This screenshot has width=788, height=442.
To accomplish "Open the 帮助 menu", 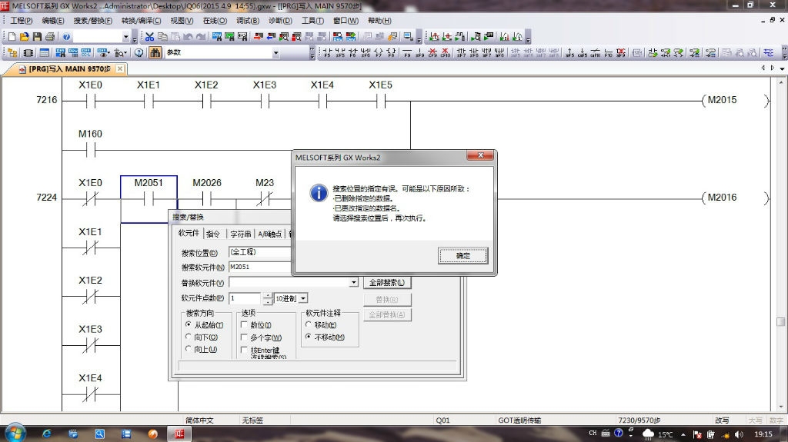I will click(x=379, y=21).
